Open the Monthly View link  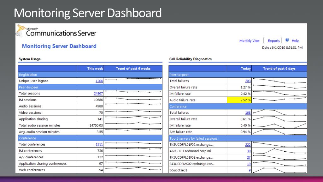pos(249,41)
